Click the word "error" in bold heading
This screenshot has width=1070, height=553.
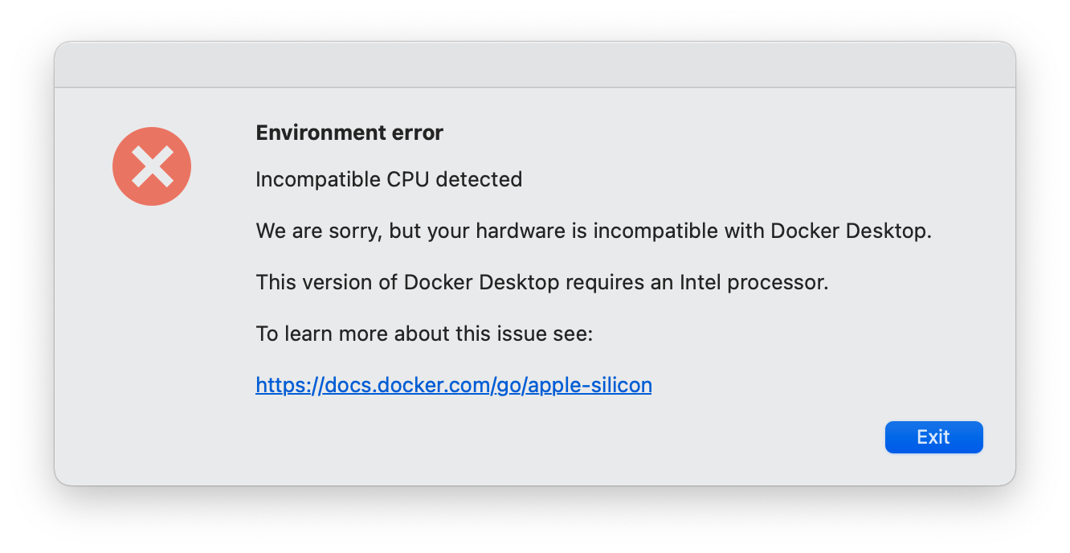pyautogui.click(x=417, y=133)
